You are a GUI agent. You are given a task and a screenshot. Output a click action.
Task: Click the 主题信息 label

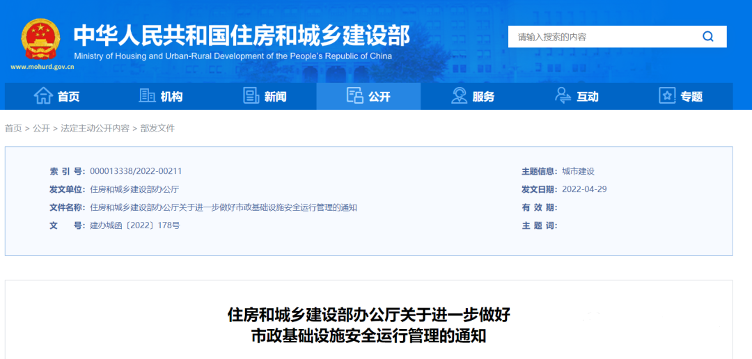pos(540,171)
